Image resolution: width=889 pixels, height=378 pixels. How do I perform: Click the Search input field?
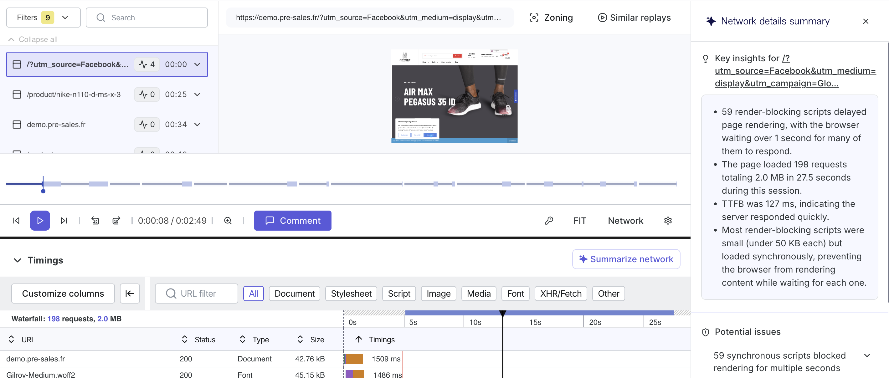(x=147, y=18)
